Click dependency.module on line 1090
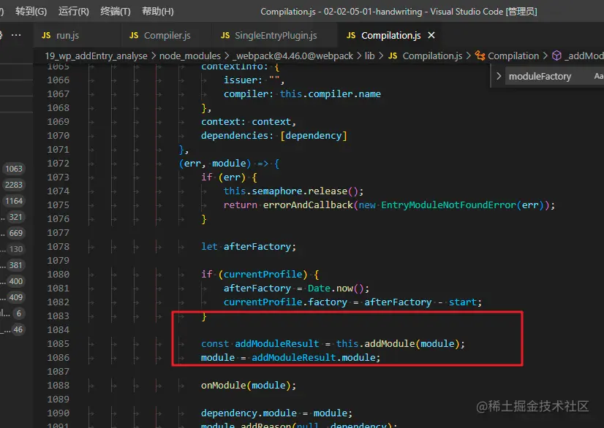604x428 pixels. coord(249,413)
